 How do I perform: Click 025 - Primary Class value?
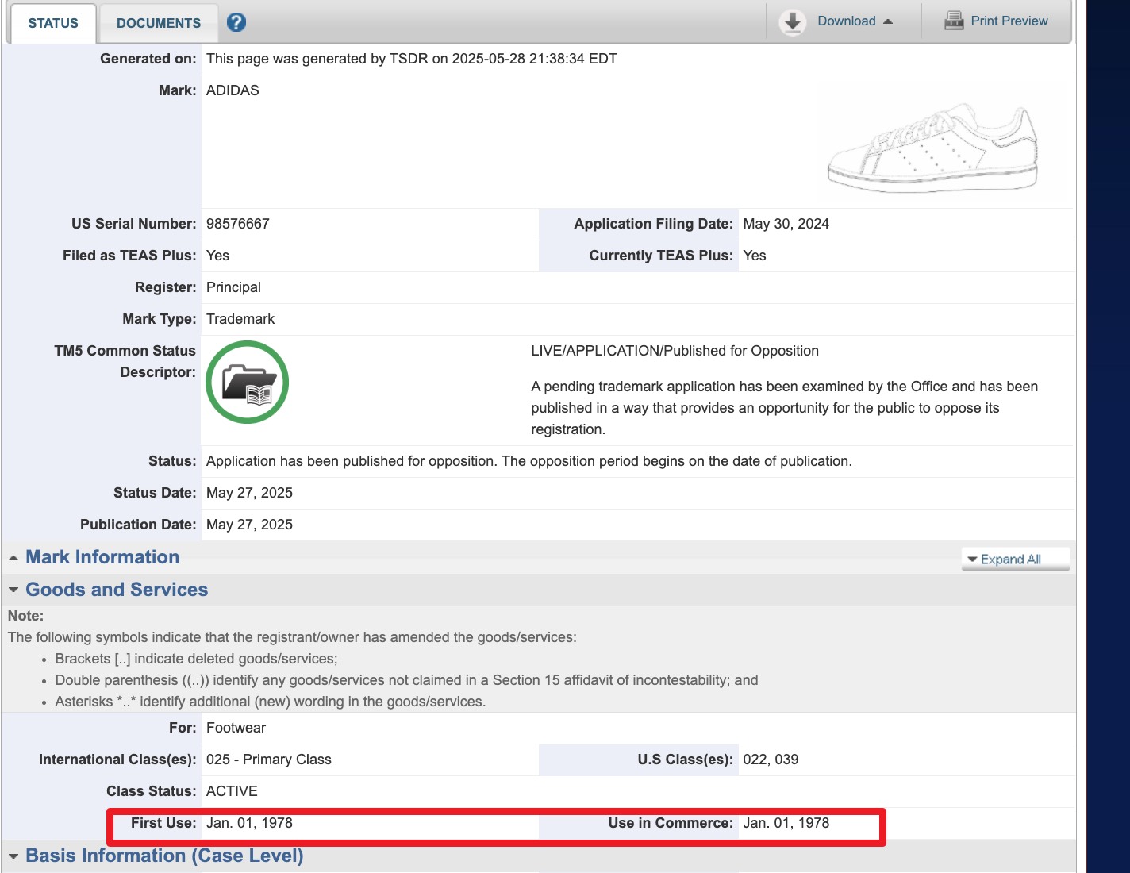(x=269, y=760)
